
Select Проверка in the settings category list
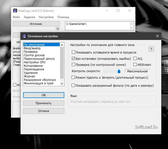(x=41, y=52)
